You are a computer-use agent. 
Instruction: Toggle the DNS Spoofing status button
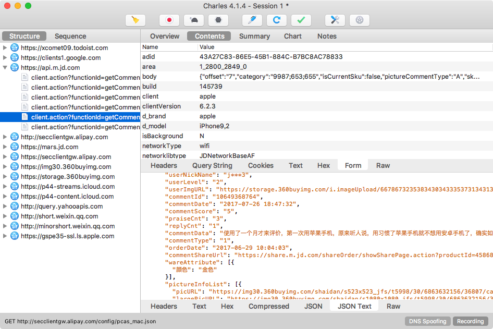(x=427, y=321)
